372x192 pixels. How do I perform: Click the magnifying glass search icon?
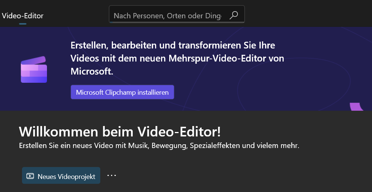(233, 15)
